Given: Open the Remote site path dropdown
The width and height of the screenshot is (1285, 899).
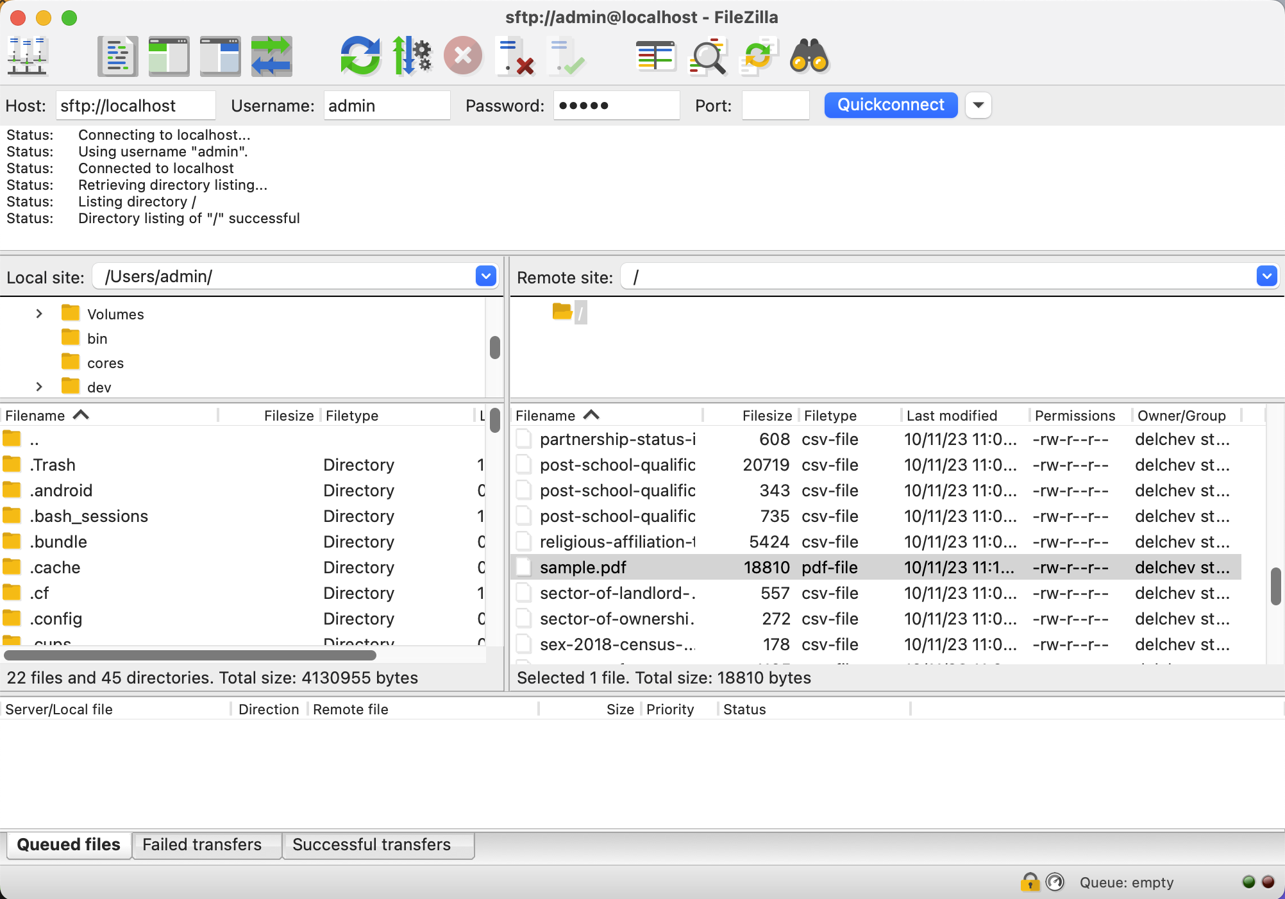Looking at the screenshot, I should [1266, 276].
